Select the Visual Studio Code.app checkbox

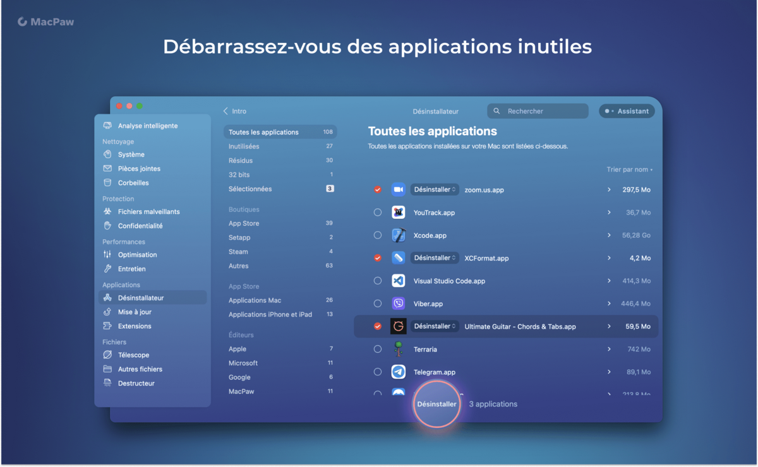[x=378, y=281]
